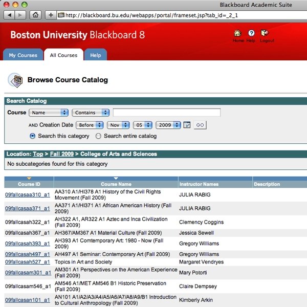Screen dimensions: 307x307
Task: Open the 2009 year dropdown
Action: coord(168,125)
